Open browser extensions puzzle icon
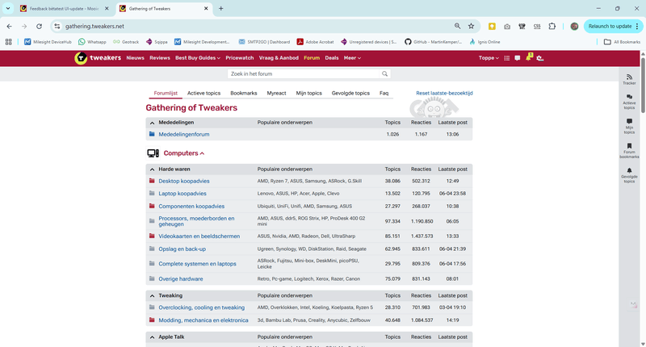 (x=552, y=26)
